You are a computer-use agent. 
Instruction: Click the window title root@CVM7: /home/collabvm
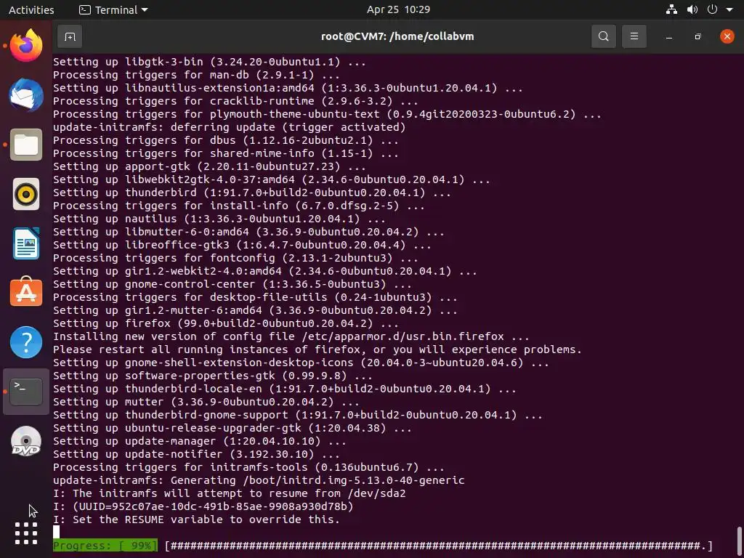(397, 36)
